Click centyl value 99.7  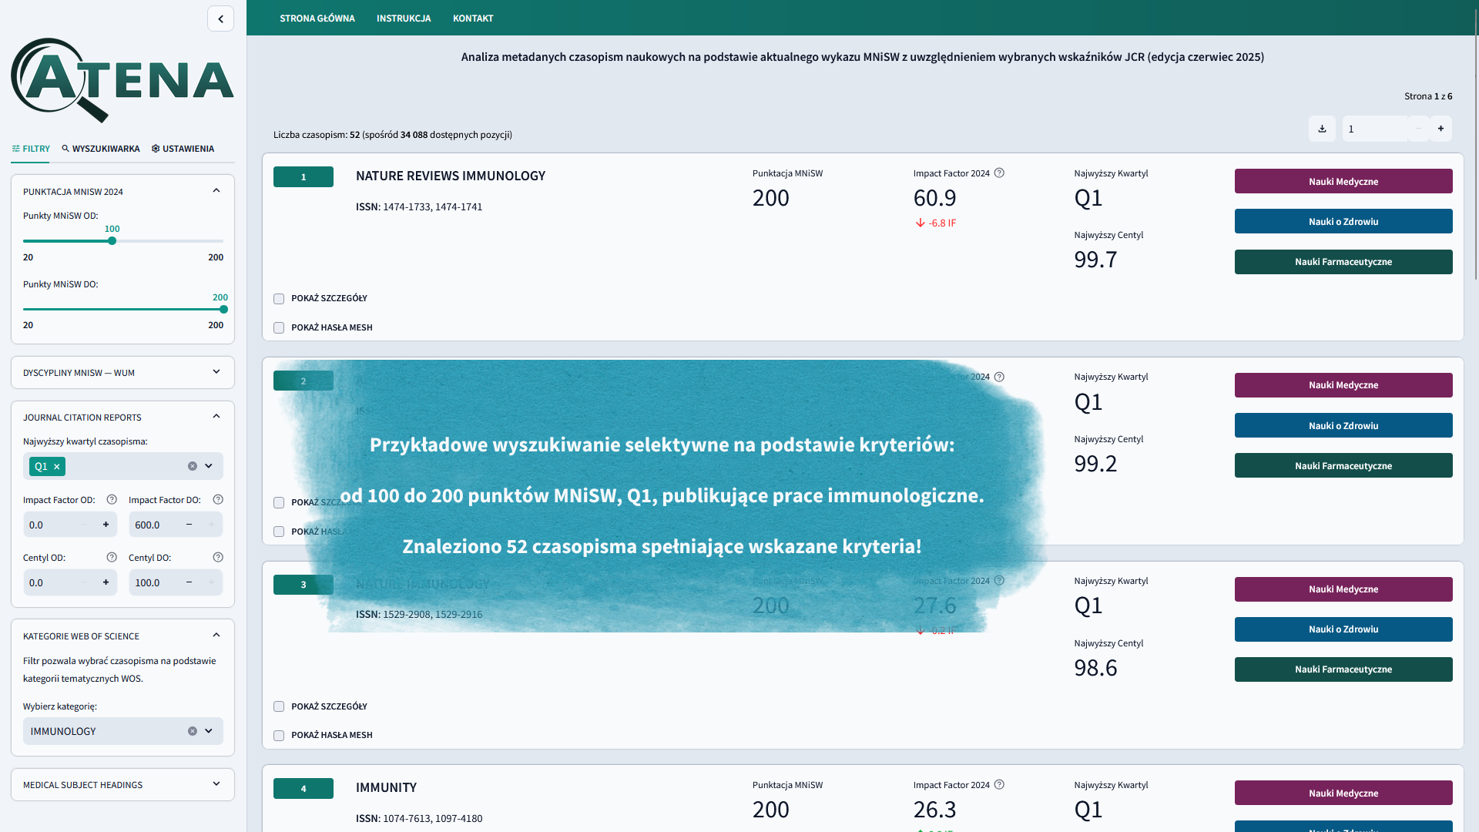click(x=1095, y=260)
